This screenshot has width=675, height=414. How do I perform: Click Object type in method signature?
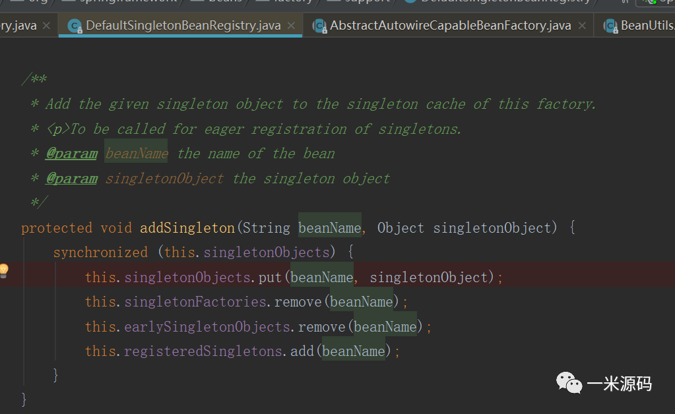[401, 228]
